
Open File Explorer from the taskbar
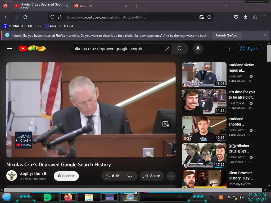coord(89,197)
